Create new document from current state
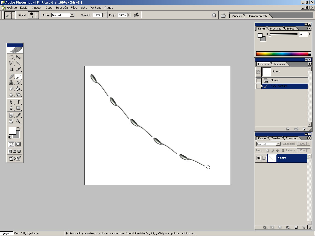 pyautogui.click(x=288, y=129)
